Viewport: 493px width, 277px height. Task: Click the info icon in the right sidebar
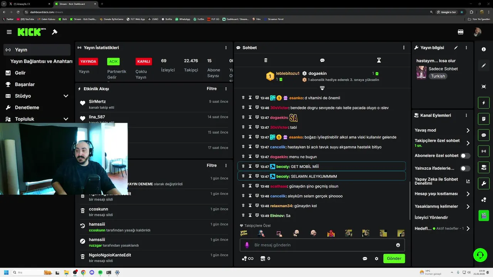coord(484,49)
